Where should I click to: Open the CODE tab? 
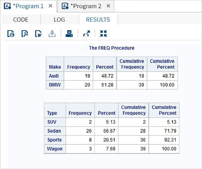coord(21,19)
